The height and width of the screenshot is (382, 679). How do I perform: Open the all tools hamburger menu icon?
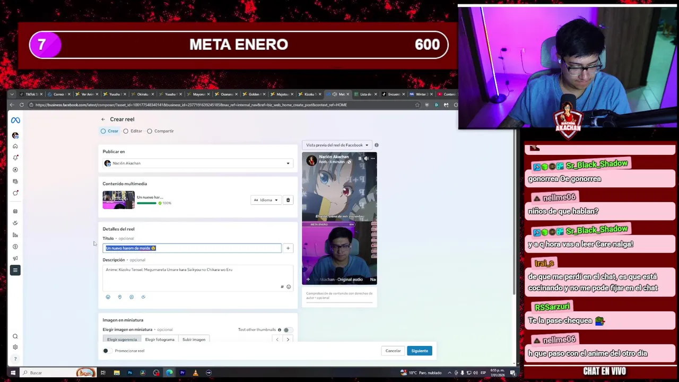15,270
